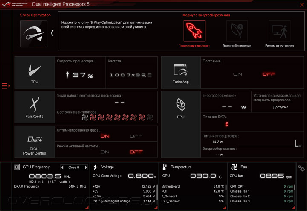Select the Режим отсутствия away mode icon
This screenshot has height=211, width=307.
click(280, 31)
